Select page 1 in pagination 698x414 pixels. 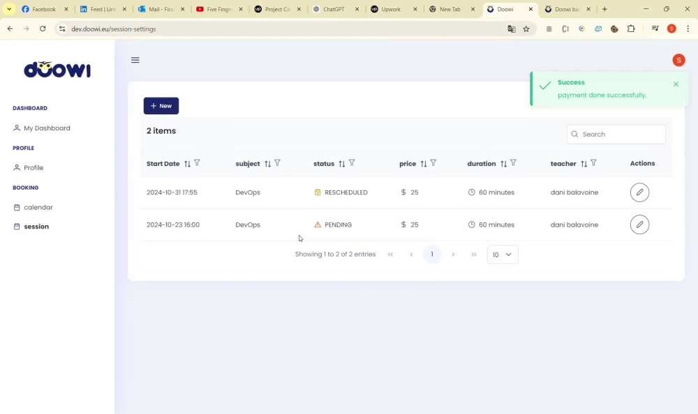click(432, 254)
